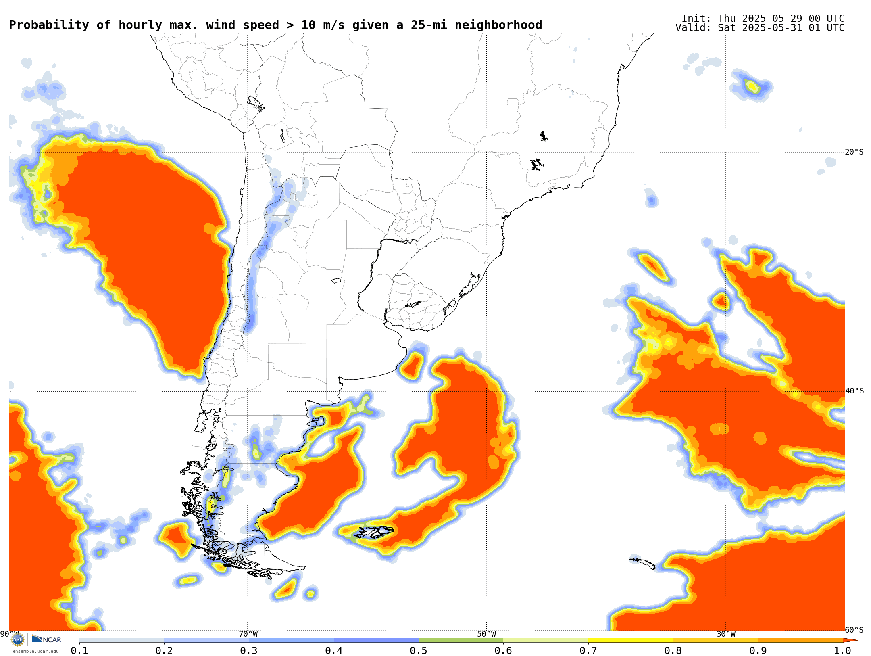Screen dimensions: 871x656
Task: Click the colorbar label 1.0
Action: point(843,650)
